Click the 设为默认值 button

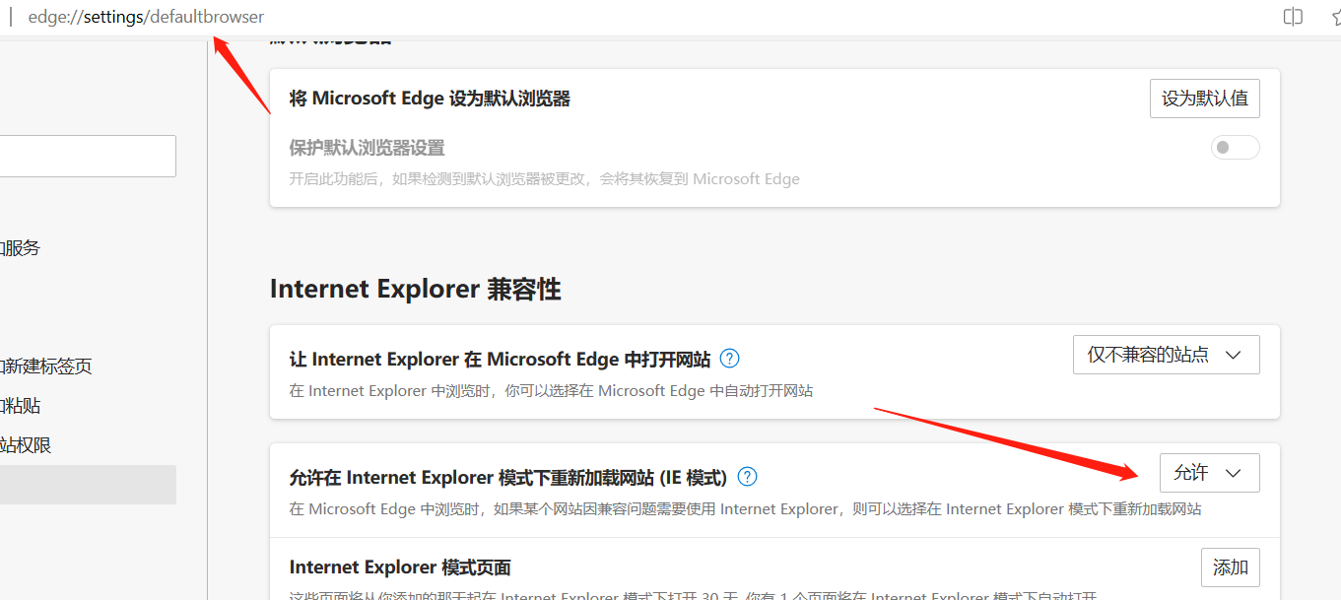click(1204, 99)
